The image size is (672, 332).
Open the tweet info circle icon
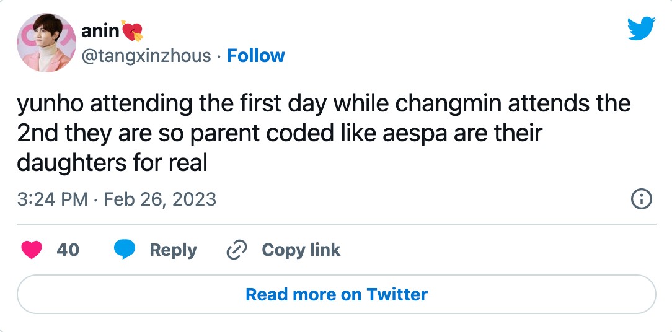point(640,199)
